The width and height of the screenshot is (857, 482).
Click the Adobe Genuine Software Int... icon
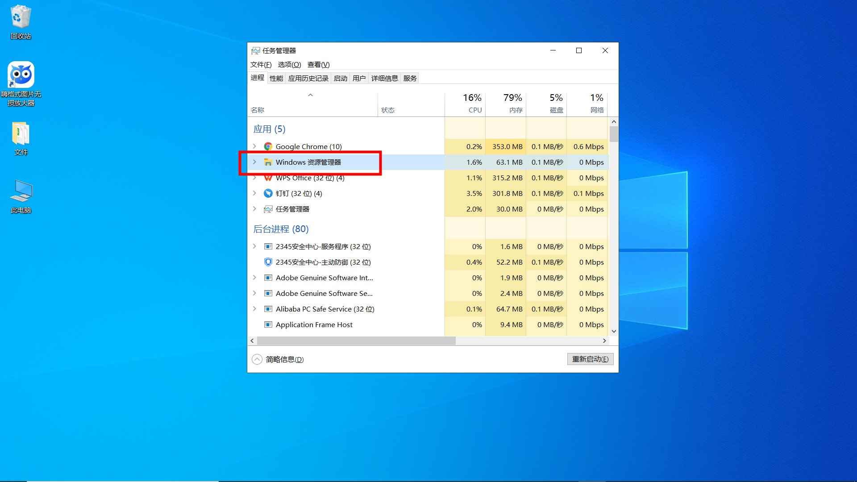click(x=268, y=278)
